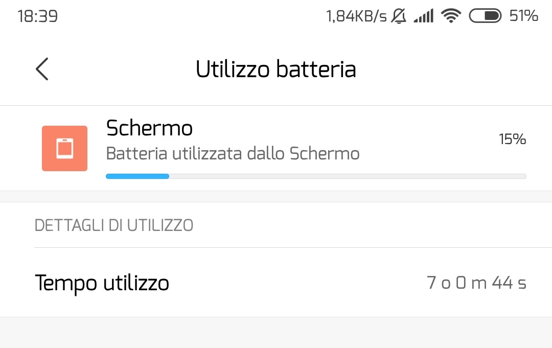This screenshot has height=348, width=552.
Task: Tap the muted notifications bell icon
Action: click(399, 15)
